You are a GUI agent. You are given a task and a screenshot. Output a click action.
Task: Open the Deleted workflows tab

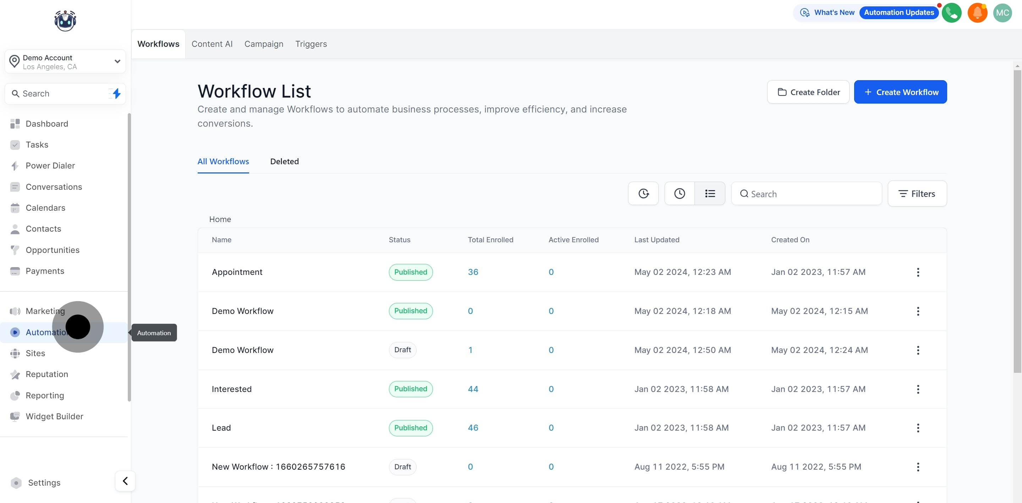tap(284, 161)
